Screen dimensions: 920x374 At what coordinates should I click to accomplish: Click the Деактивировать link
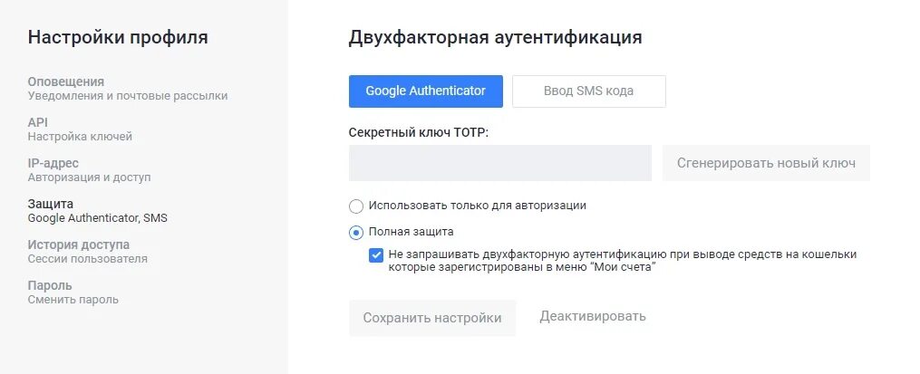[x=593, y=316]
